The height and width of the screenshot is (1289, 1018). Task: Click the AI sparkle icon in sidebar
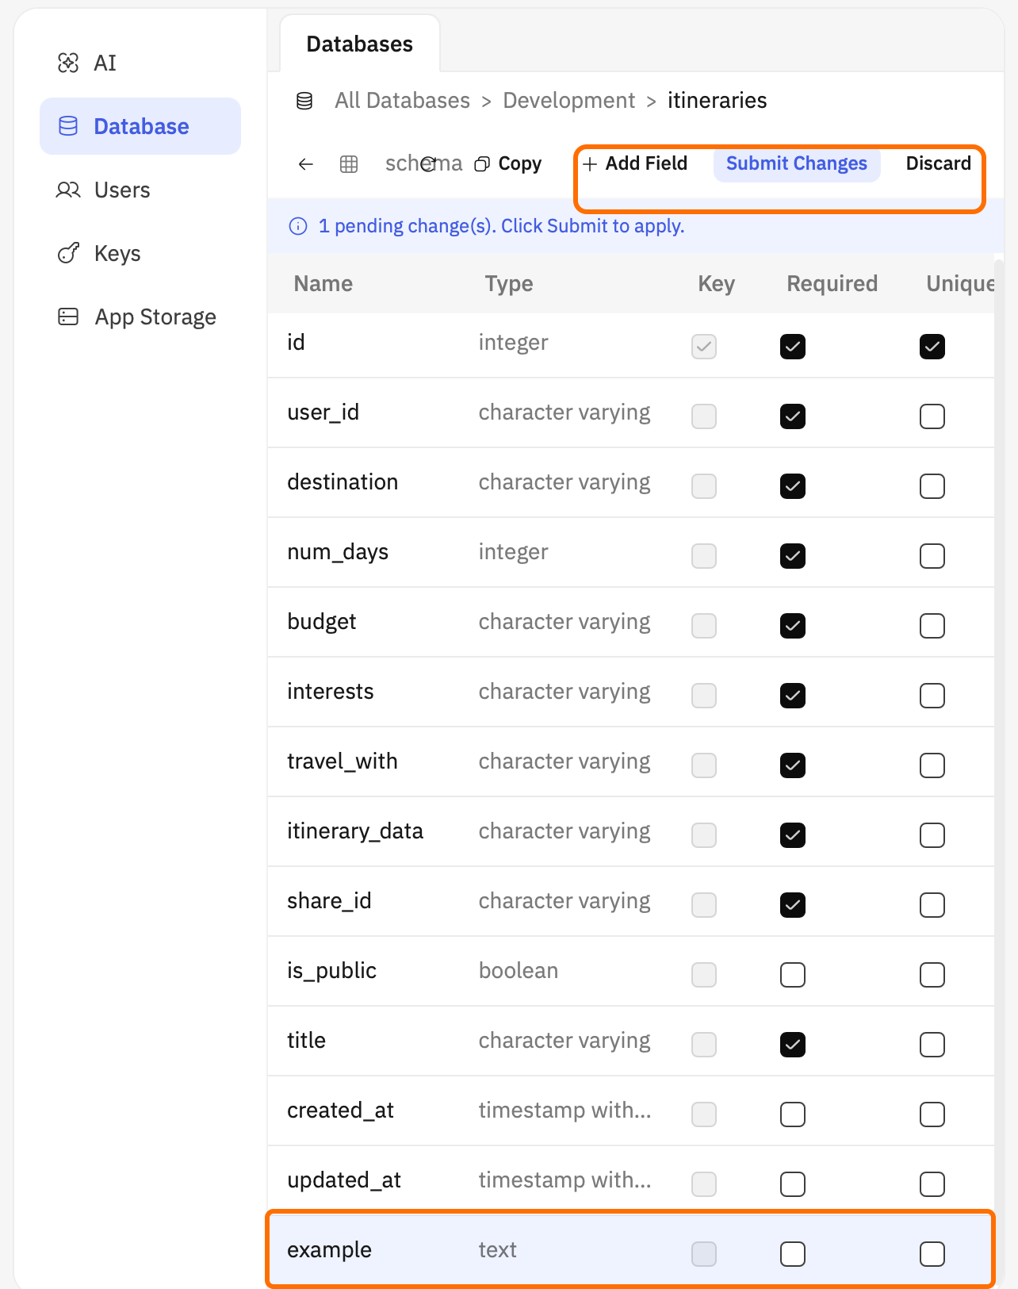coord(68,63)
